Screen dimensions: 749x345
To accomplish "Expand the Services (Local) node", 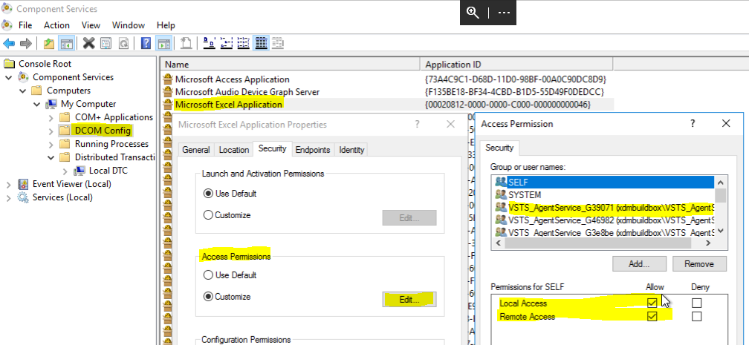I will [x=9, y=197].
